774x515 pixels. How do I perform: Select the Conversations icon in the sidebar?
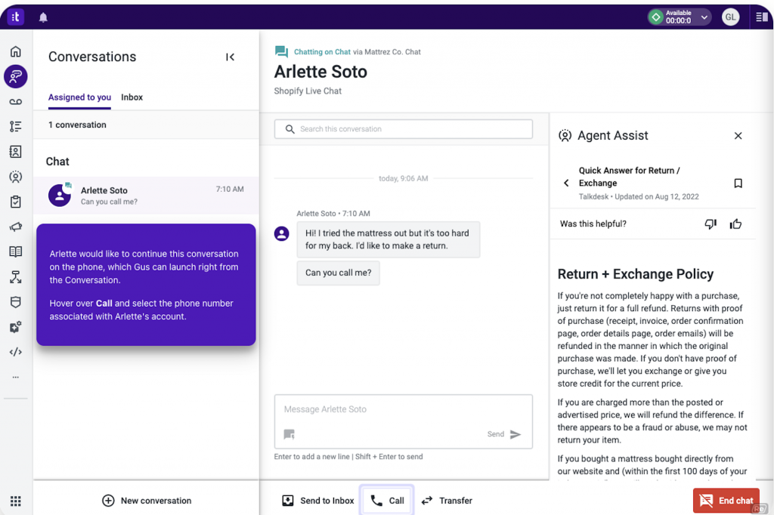coord(15,76)
